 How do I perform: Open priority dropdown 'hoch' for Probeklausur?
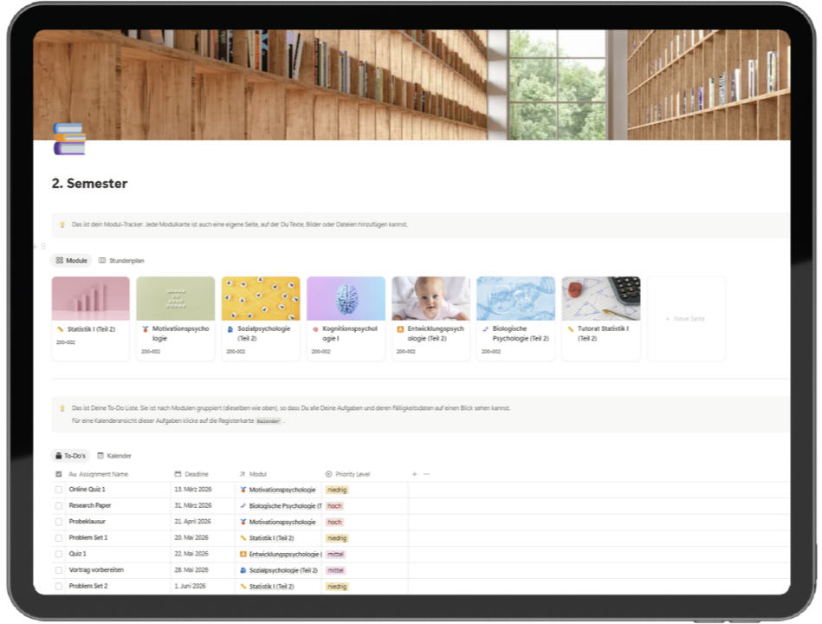(x=334, y=522)
